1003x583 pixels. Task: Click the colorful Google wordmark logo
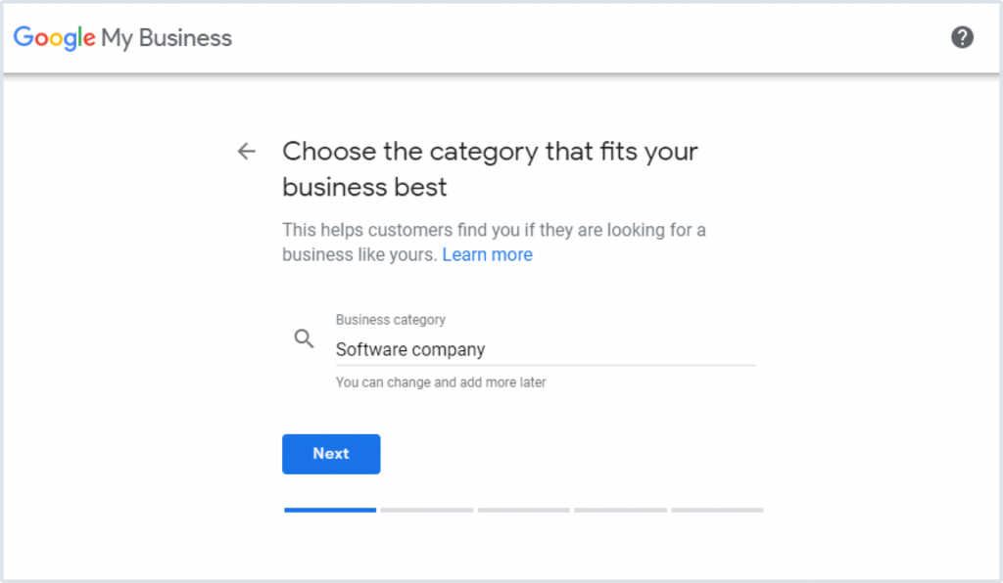click(x=54, y=38)
